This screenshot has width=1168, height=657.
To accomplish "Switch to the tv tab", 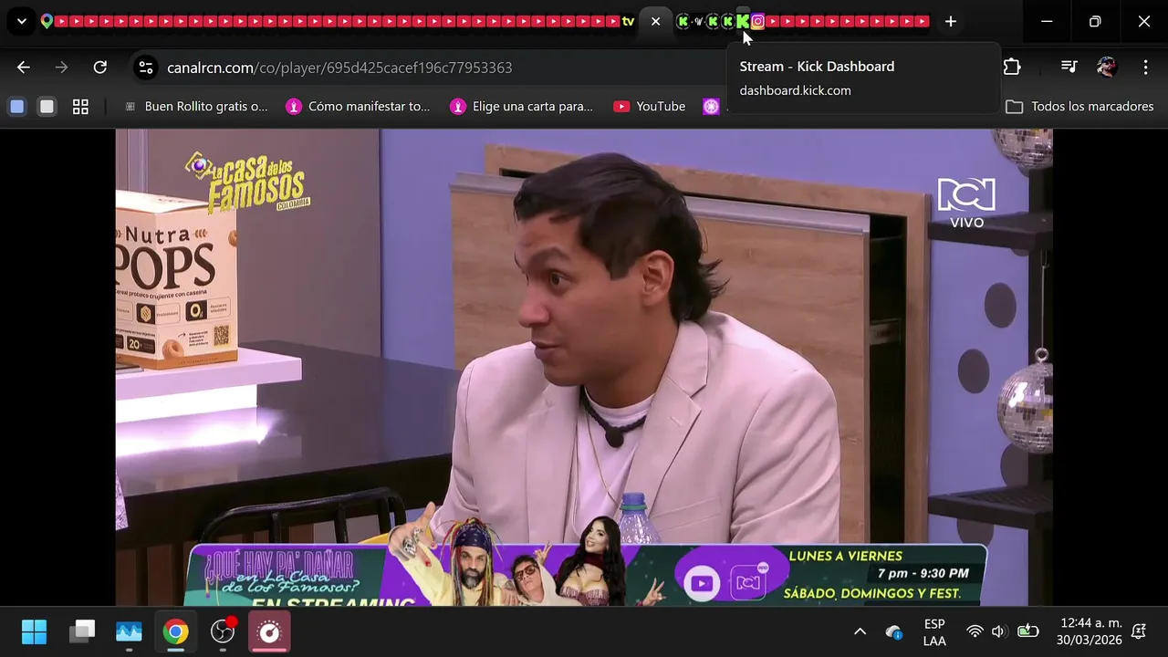I will (628, 21).
